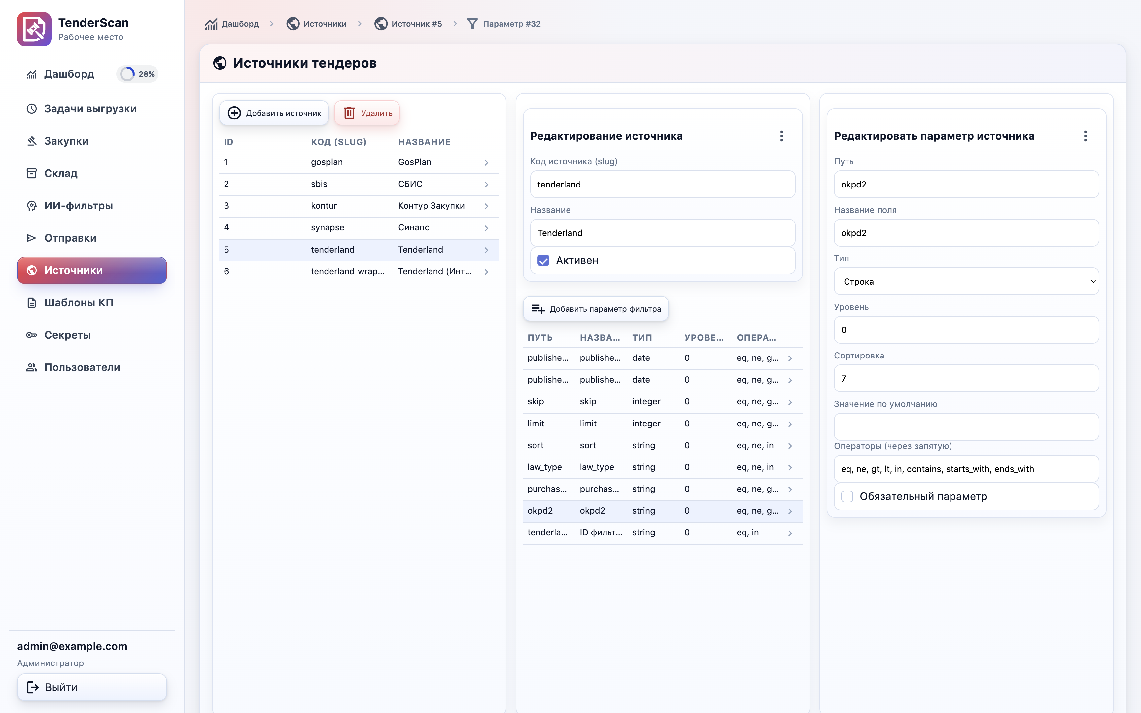Go to Задачи выгрузки menu item
The image size is (1141, 713).
click(x=90, y=109)
